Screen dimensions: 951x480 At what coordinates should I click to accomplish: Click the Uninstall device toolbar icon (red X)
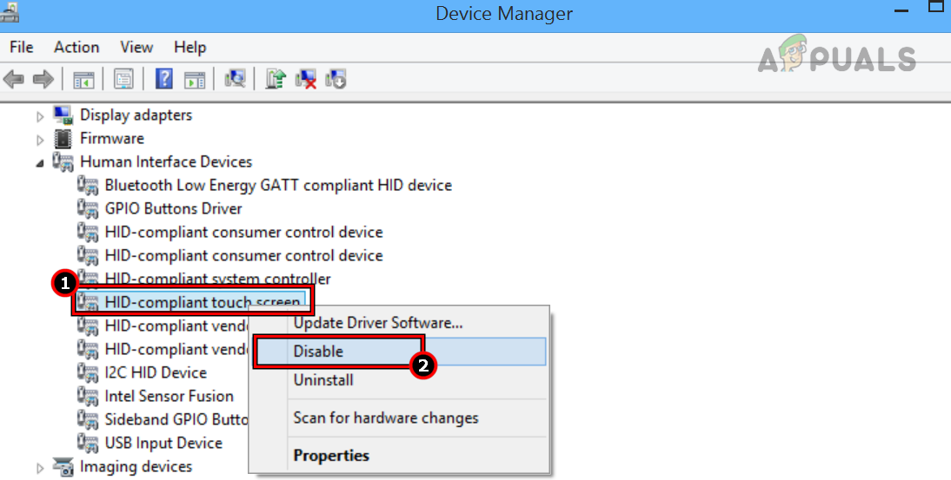click(x=306, y=80)
